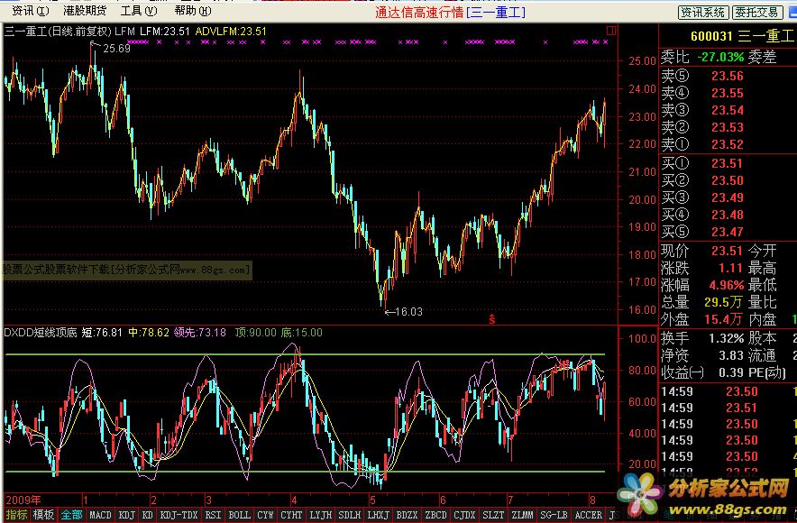The image size is (797, 523).
Task: Switch to the KDJ-TDX indicator tab
Action: click(179, 515)
